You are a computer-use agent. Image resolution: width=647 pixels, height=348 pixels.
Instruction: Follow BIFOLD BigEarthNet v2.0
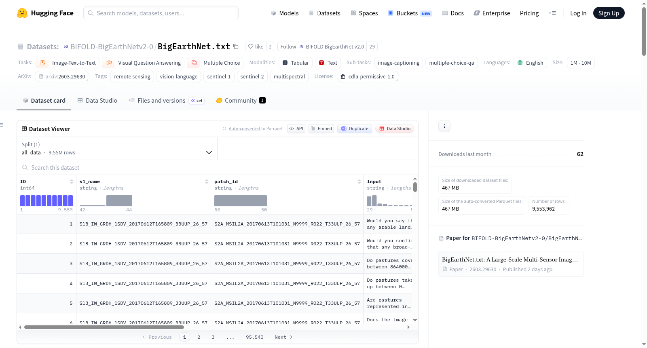[x=322, y=46]
